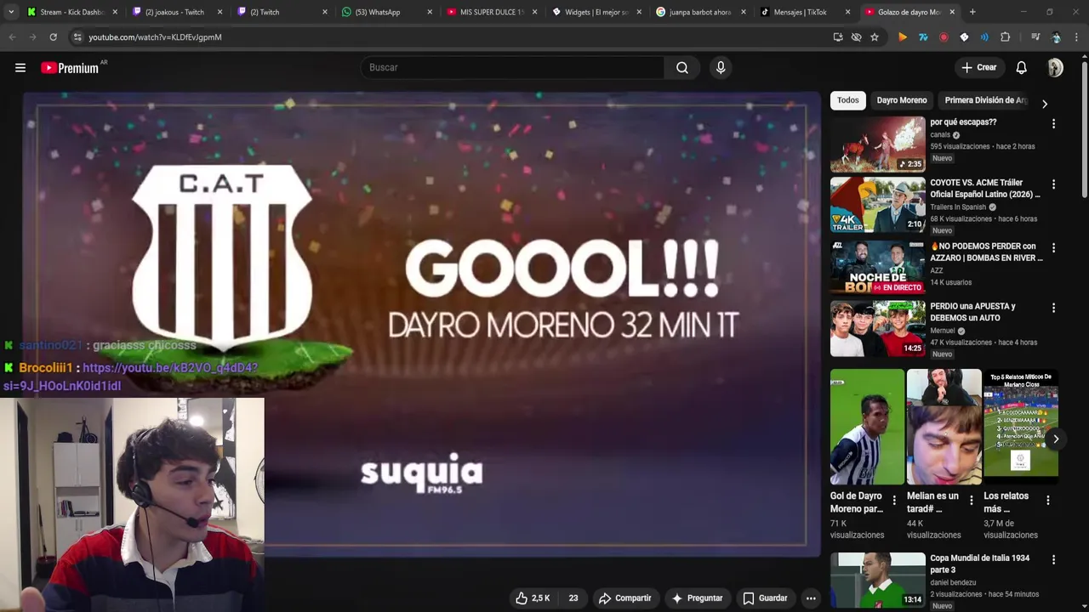Open the Chrome profile avatar

point(1056,37)
